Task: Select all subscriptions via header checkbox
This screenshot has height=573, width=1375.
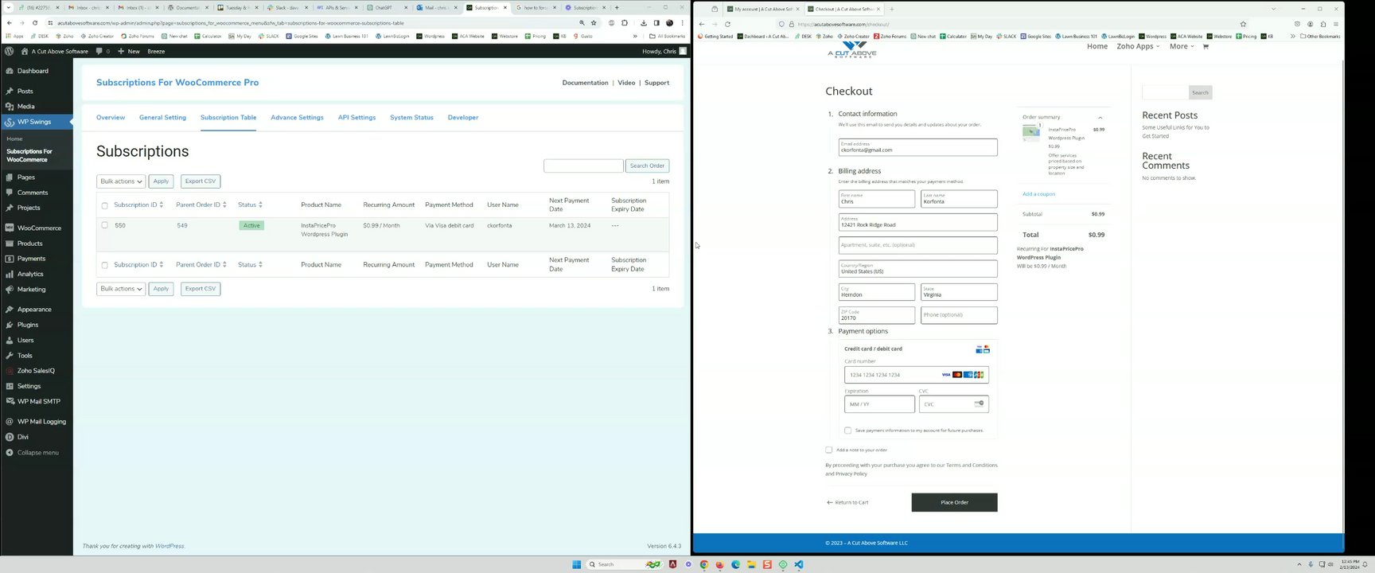Action: pos(104,205)
